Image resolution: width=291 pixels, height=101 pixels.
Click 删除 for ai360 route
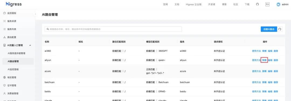(x=276, y=51)
